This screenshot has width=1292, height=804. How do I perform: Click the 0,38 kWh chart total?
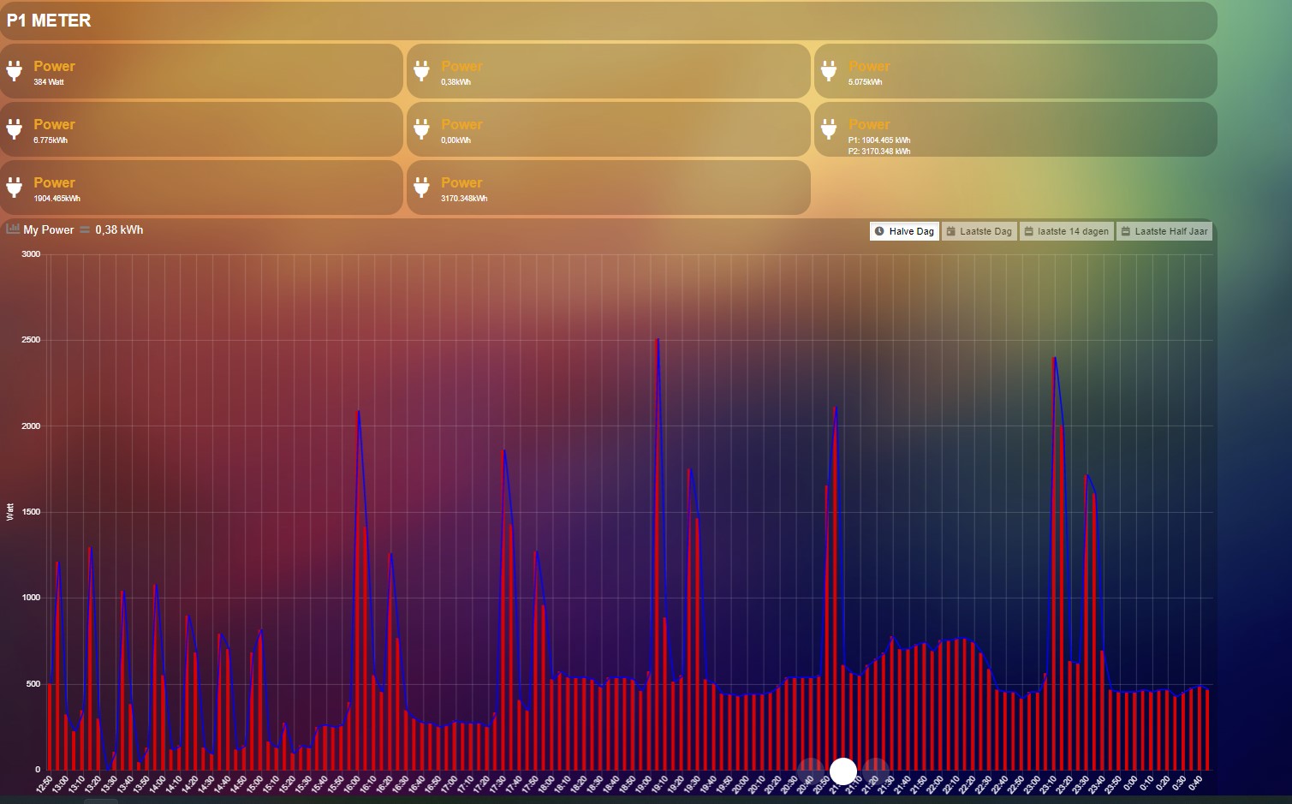click(119, 229)
